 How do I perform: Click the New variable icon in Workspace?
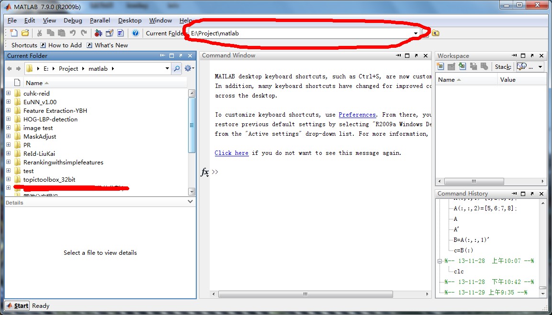point(440,66)
